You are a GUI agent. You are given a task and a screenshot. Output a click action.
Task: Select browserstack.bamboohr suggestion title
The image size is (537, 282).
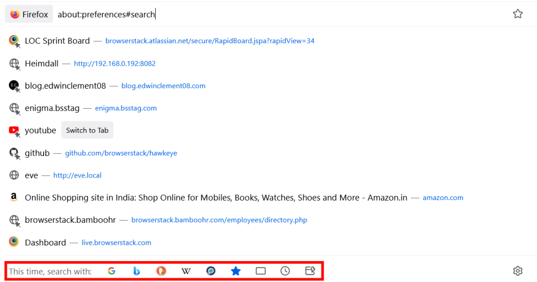(70, 220)
